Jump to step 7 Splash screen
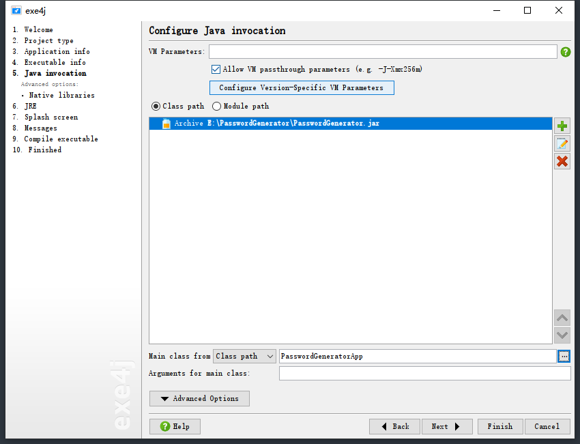Viewport: 580px width, 444px height. (x=45, y=117)
